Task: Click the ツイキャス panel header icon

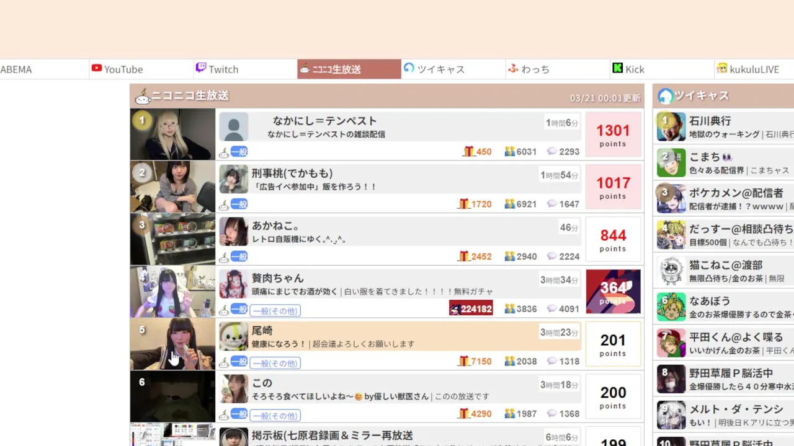Action: point(666,96)
